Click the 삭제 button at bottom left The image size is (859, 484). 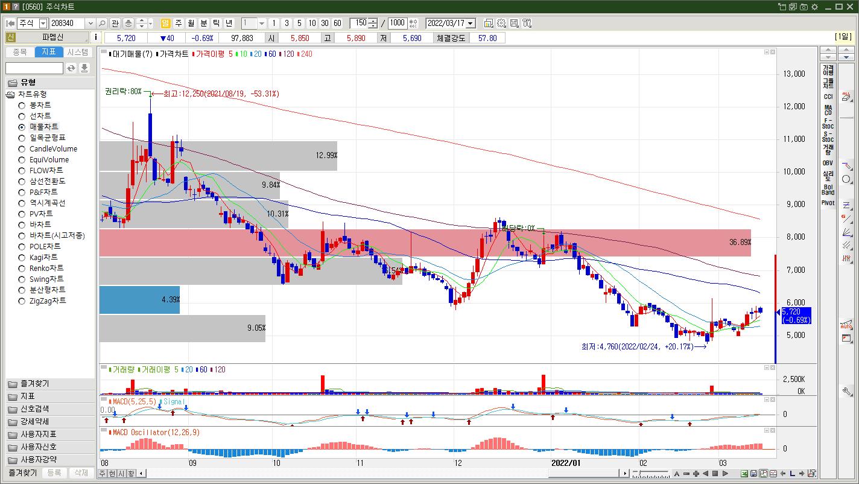(x=81, y=473)
